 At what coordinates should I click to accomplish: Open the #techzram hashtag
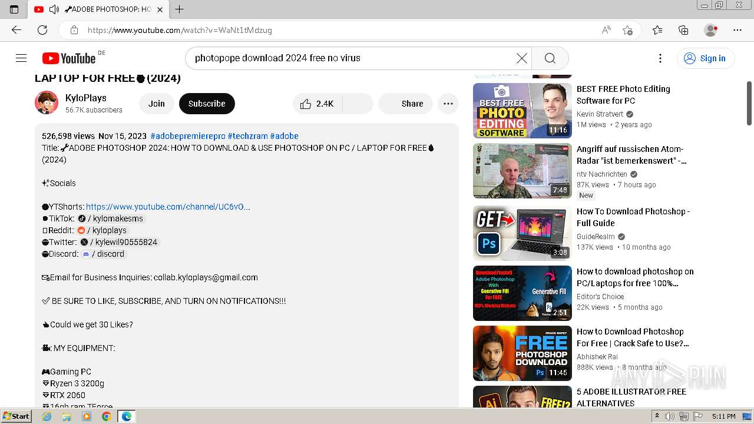pyautogui.click(x=247, y=136)
